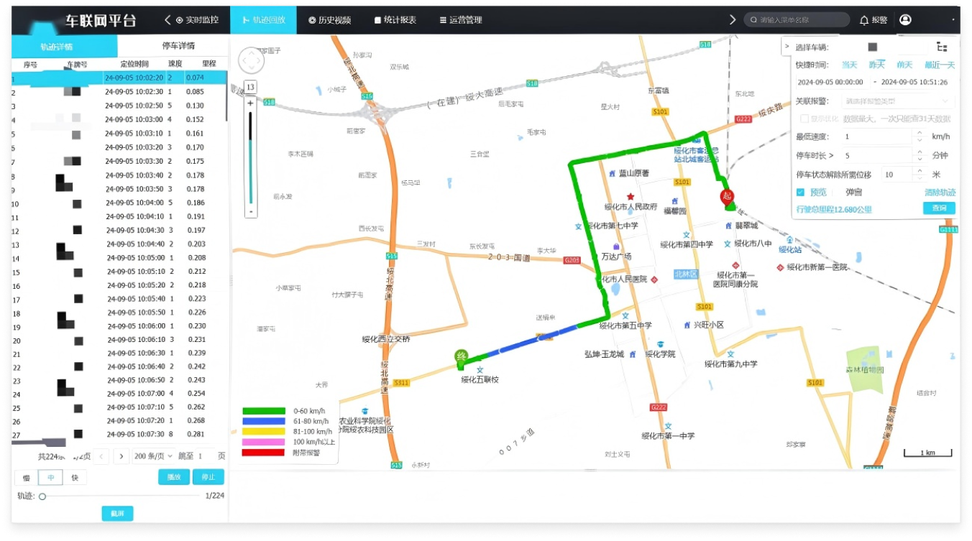Image resolution: width=972 pixels, height=541 pixels.
Task: Choose the 昨天 quick time link
Action: click(877, 65)
